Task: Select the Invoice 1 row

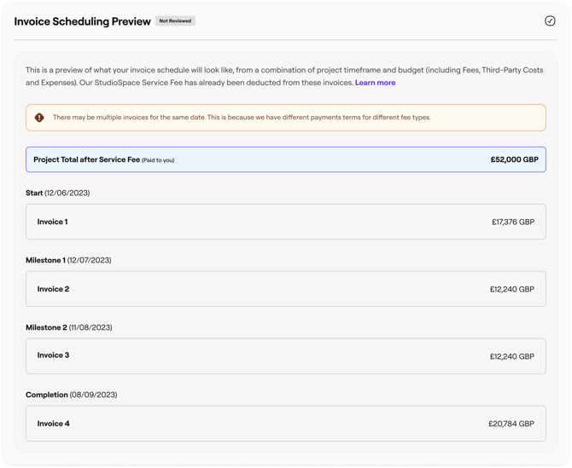Action: [286, 222]
